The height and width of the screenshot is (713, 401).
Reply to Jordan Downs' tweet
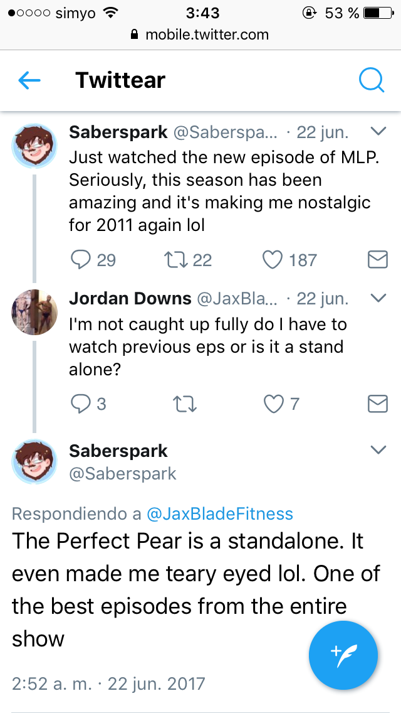coord(81,404)
